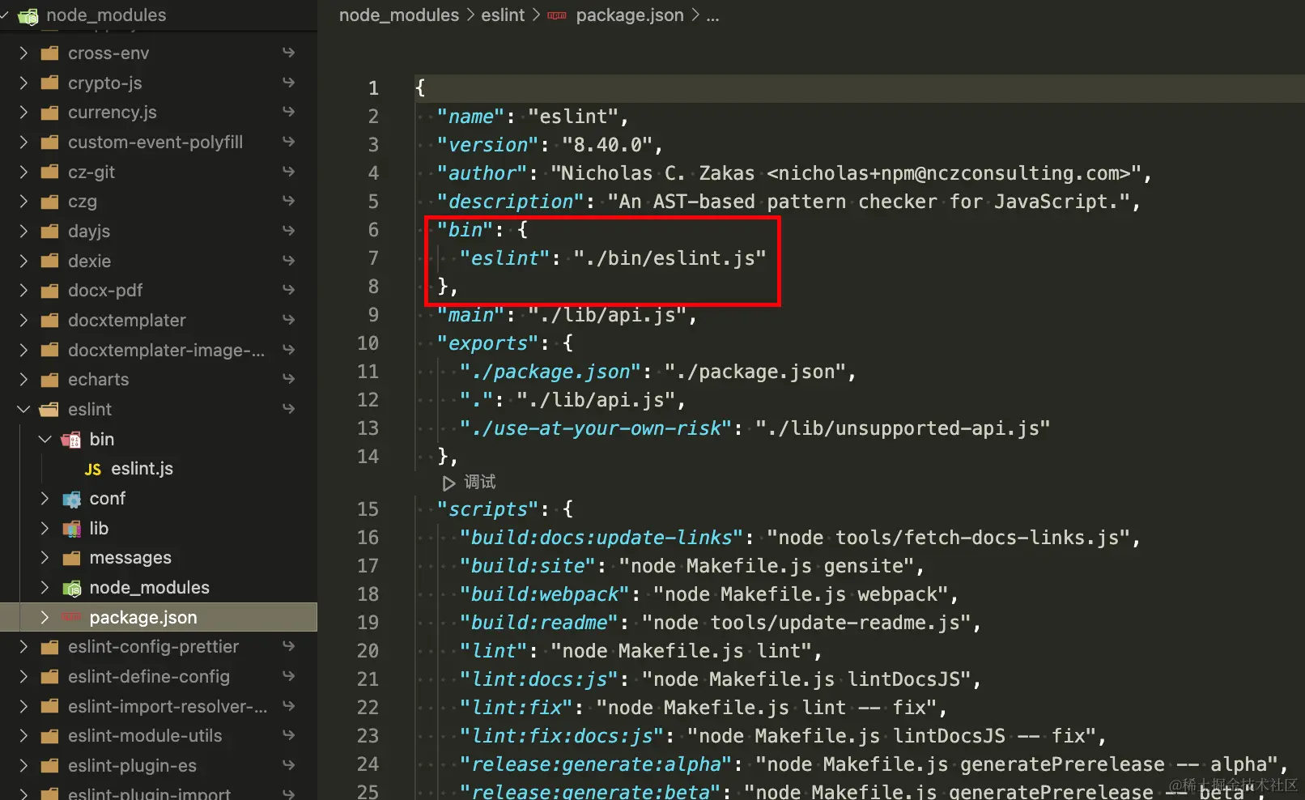
Task: Click the symlink arrow on eslint-module-utils row
Action: click(x=288, y=735)
